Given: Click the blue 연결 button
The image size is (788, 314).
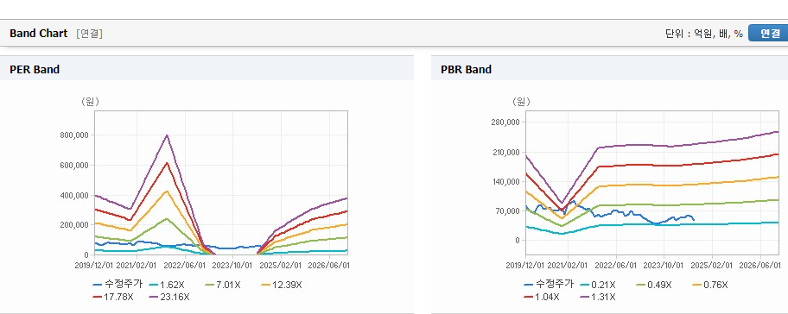Looking at the screenshot, I should pos(768,33).
